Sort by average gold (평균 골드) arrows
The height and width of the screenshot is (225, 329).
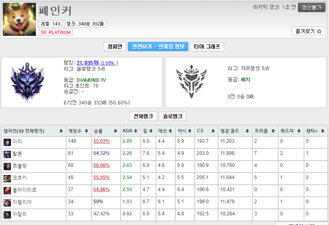pos(248,131)
